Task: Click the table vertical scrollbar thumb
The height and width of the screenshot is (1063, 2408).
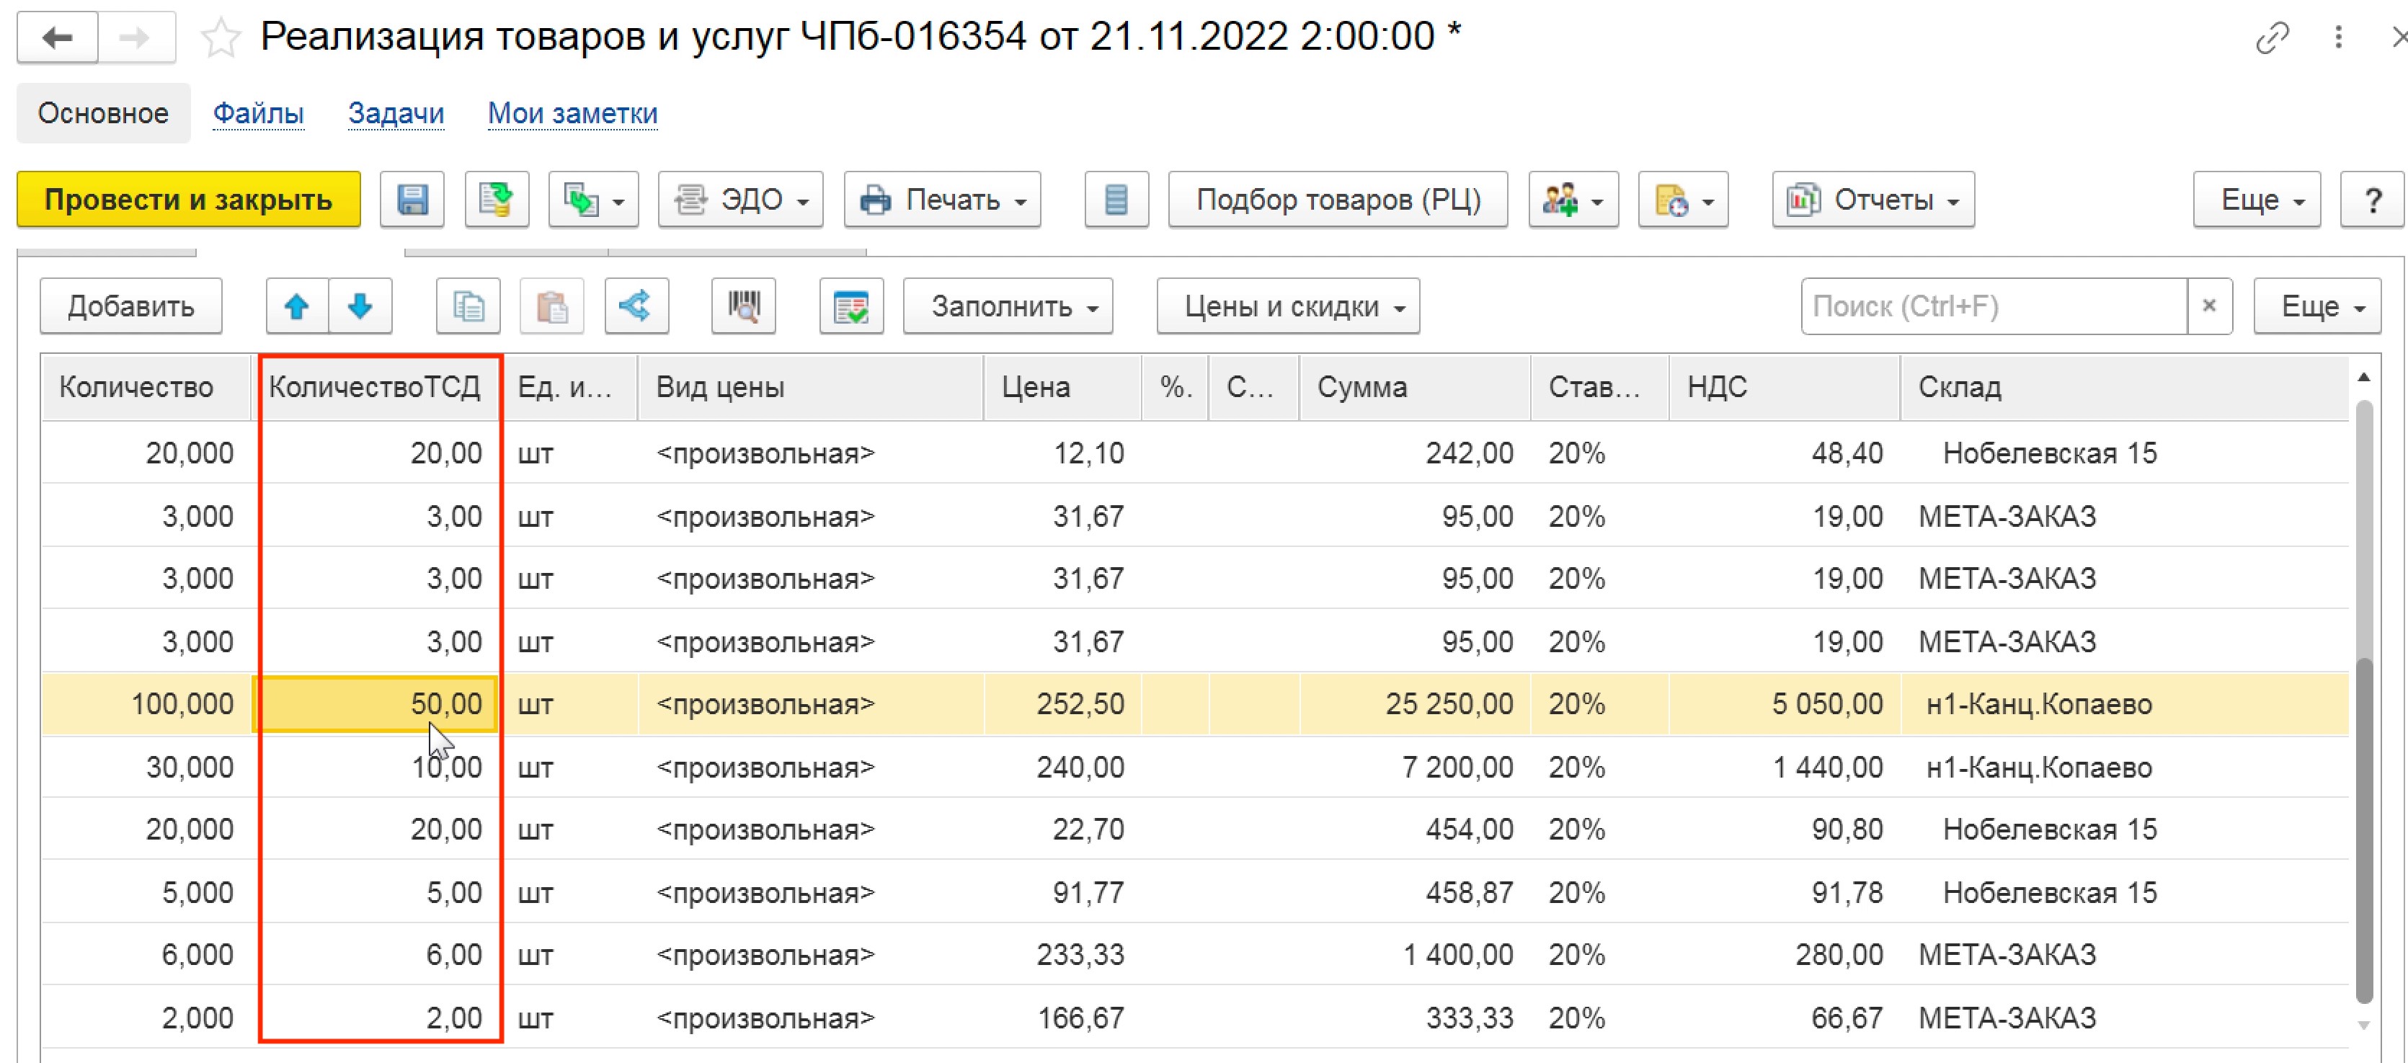Action: pos(2364,832)
